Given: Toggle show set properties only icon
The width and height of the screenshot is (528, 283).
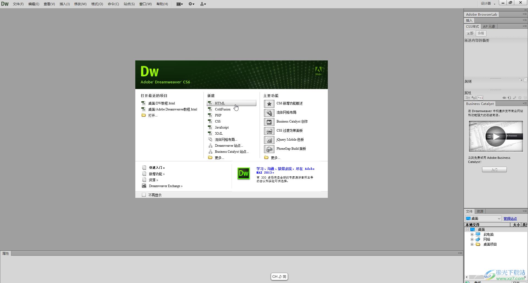Looking at the screenshot, I should click(x=480, y=98).
